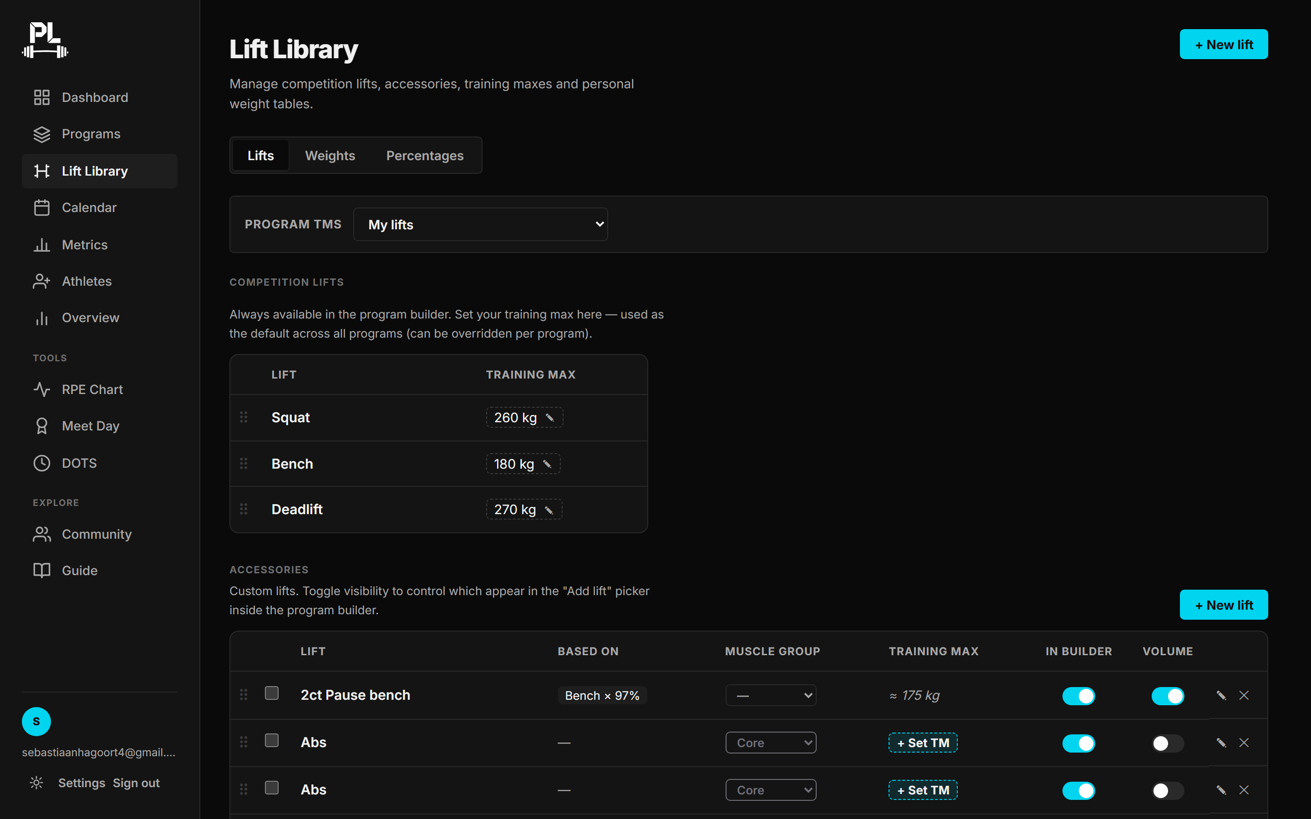The width and height of the screenshot is (1311, 819).
Task: Open the Metrics page
Action: (99, 245)
